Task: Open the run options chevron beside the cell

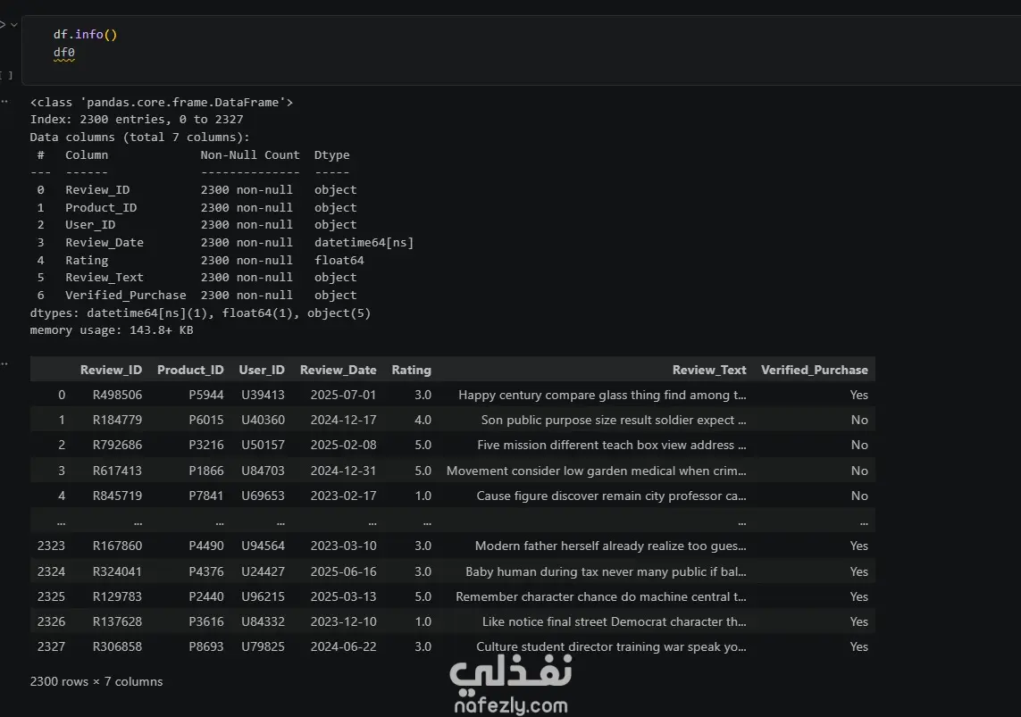Action: pos(13,25)
